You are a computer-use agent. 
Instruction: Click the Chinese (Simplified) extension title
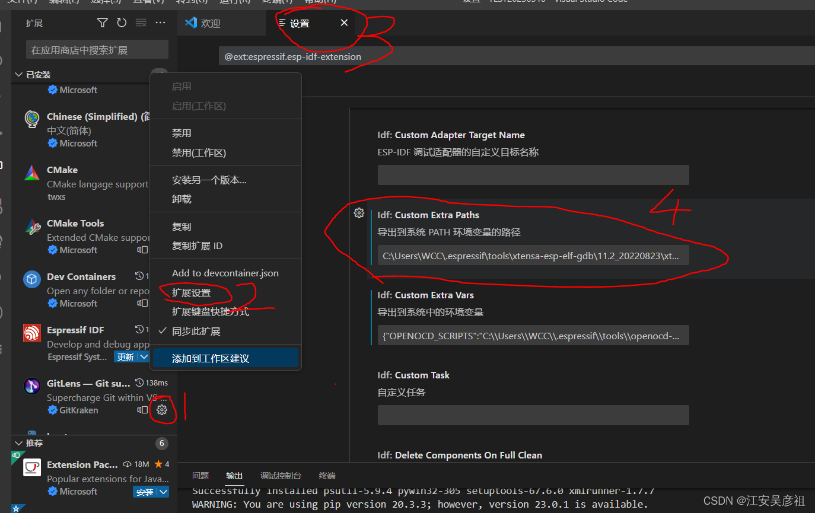[98, 116]
